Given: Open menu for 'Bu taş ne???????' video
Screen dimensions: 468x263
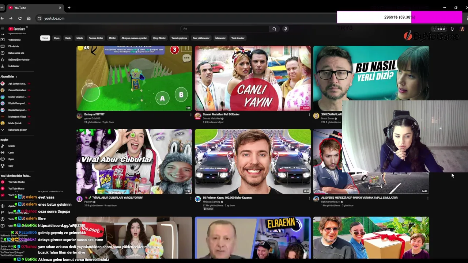Looking at the screenshot, I should (191, 115).
